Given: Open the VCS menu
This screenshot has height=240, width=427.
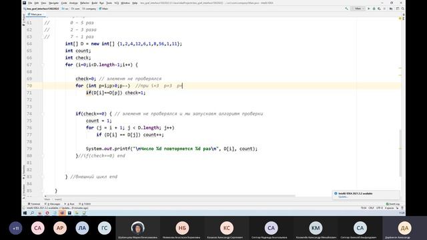Looking at the screenshot, I should tap(117, 3).
